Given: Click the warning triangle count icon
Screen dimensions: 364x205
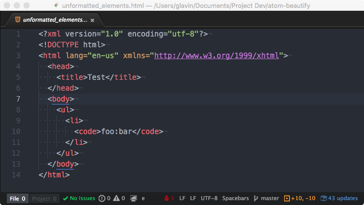Looking at the screenshot, I should tap(116, 198).
